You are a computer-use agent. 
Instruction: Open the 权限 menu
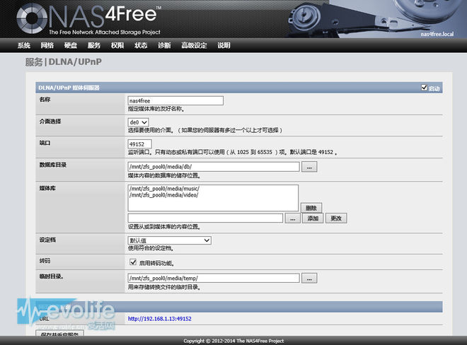[117, 45]
